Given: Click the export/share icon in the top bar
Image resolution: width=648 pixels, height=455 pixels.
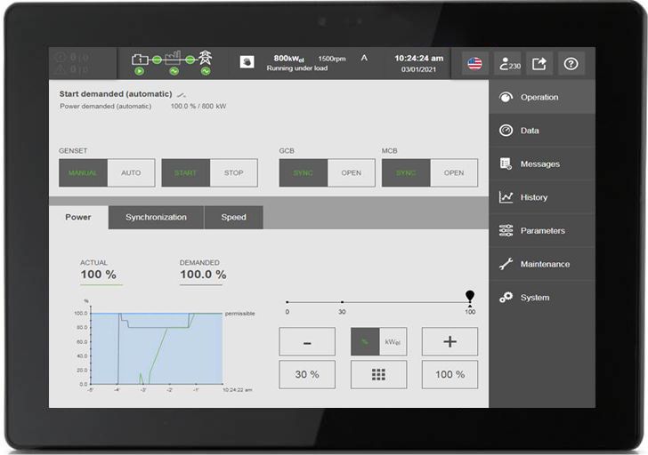Looking at the screenshot, I should (539, 63).
